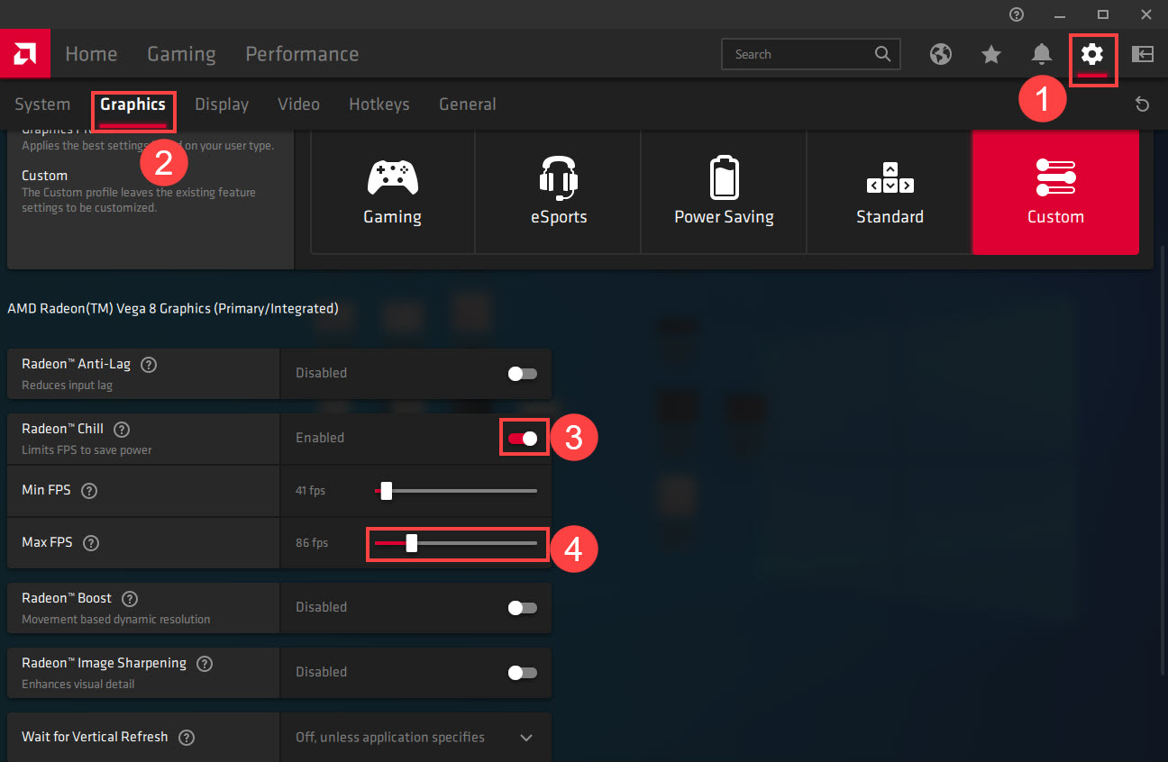Screen dimensions: 1168x762
Task: Switch to the Display settings tab
Action: point(222,104)
